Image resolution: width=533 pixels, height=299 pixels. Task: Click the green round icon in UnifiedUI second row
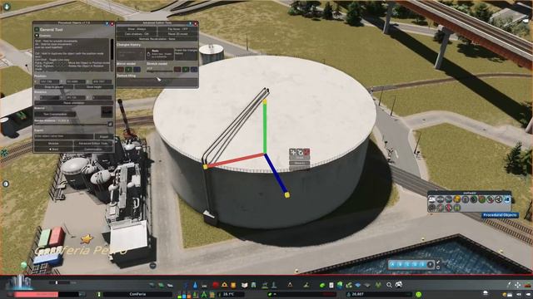point(457,208)
